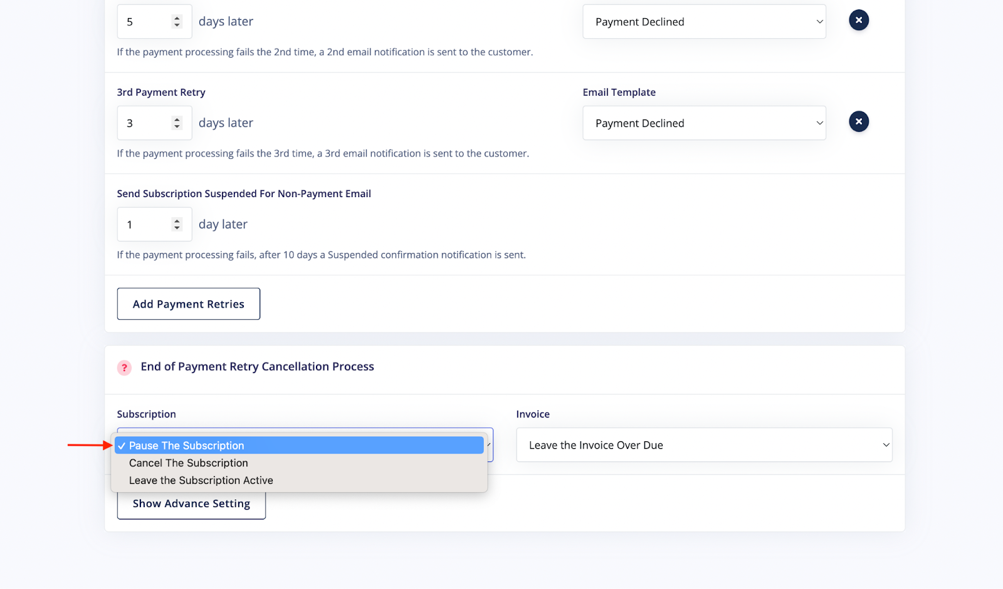The height and width of the screenshot is (589, 1003).
Task: Click the Suspended confirmation notification description text
Action: 321,255
